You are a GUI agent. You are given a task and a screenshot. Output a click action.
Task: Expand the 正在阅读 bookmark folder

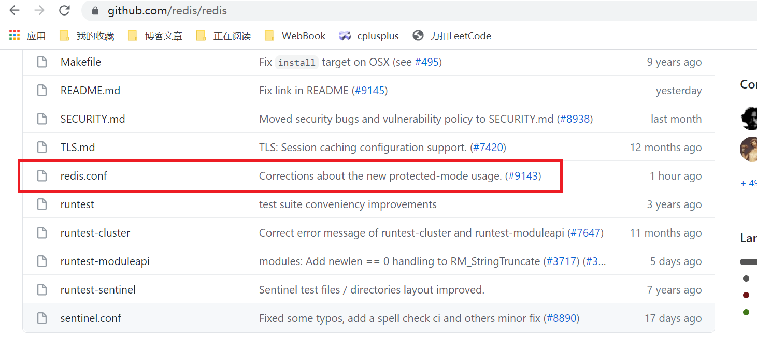(x=223, y=36)
